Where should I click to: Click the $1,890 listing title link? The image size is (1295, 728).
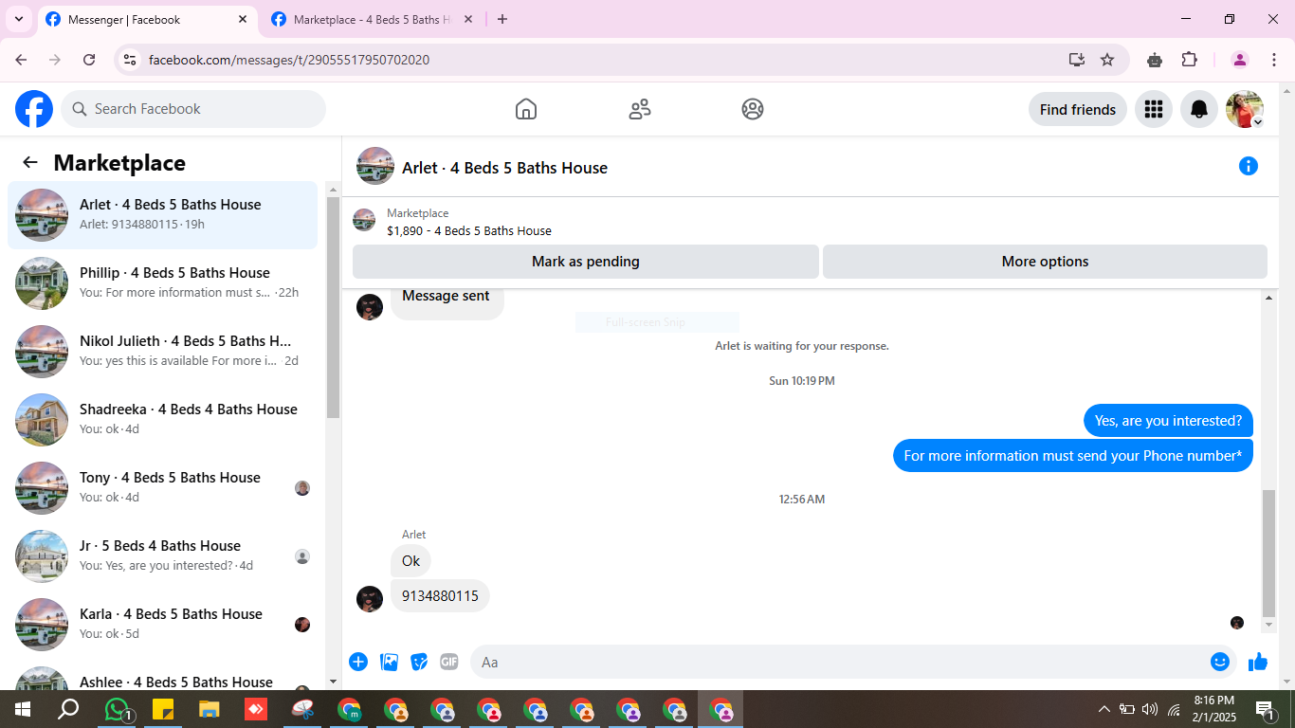pos(468,230)
